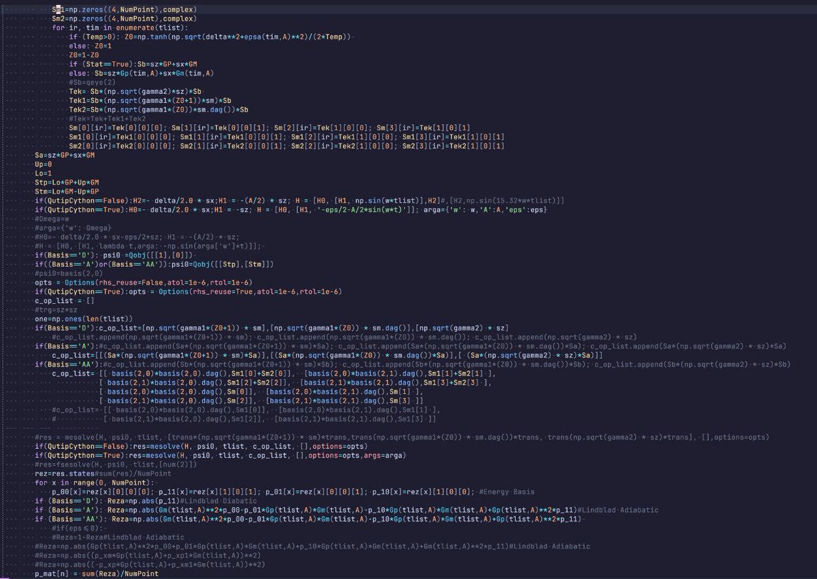Click the commented '#Sb=qeye(2)' line
Viewport: 817px width, 579px height.
point(92,82)
